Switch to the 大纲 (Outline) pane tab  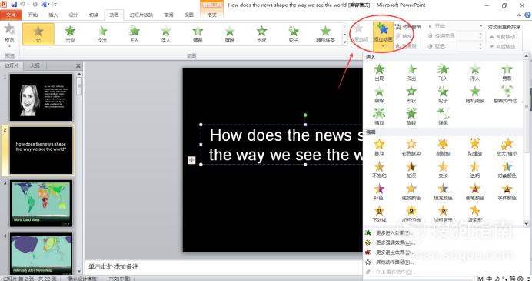pyautogui.click(x=35, y=65)
